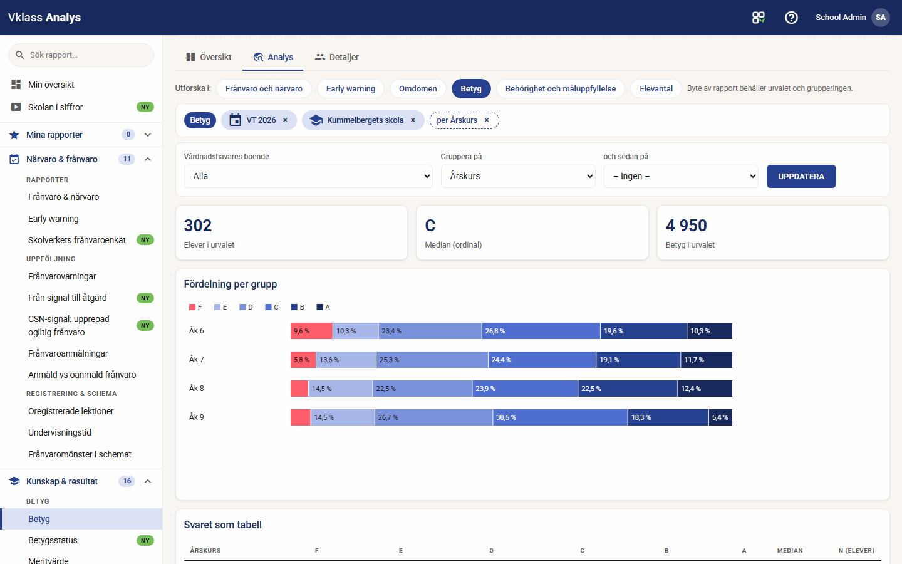This screenshot has width=902, height=564.
Task: Open Betygsstatus report in sidebar
Action: click(81, 540)
